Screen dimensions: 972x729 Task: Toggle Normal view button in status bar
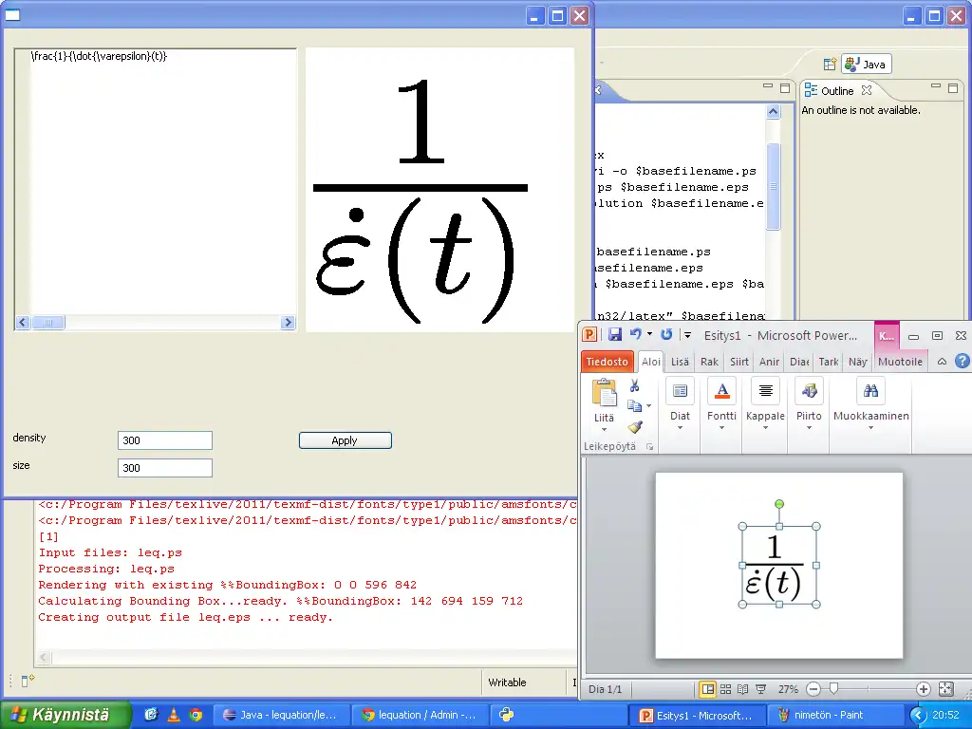tap(707, 689)
